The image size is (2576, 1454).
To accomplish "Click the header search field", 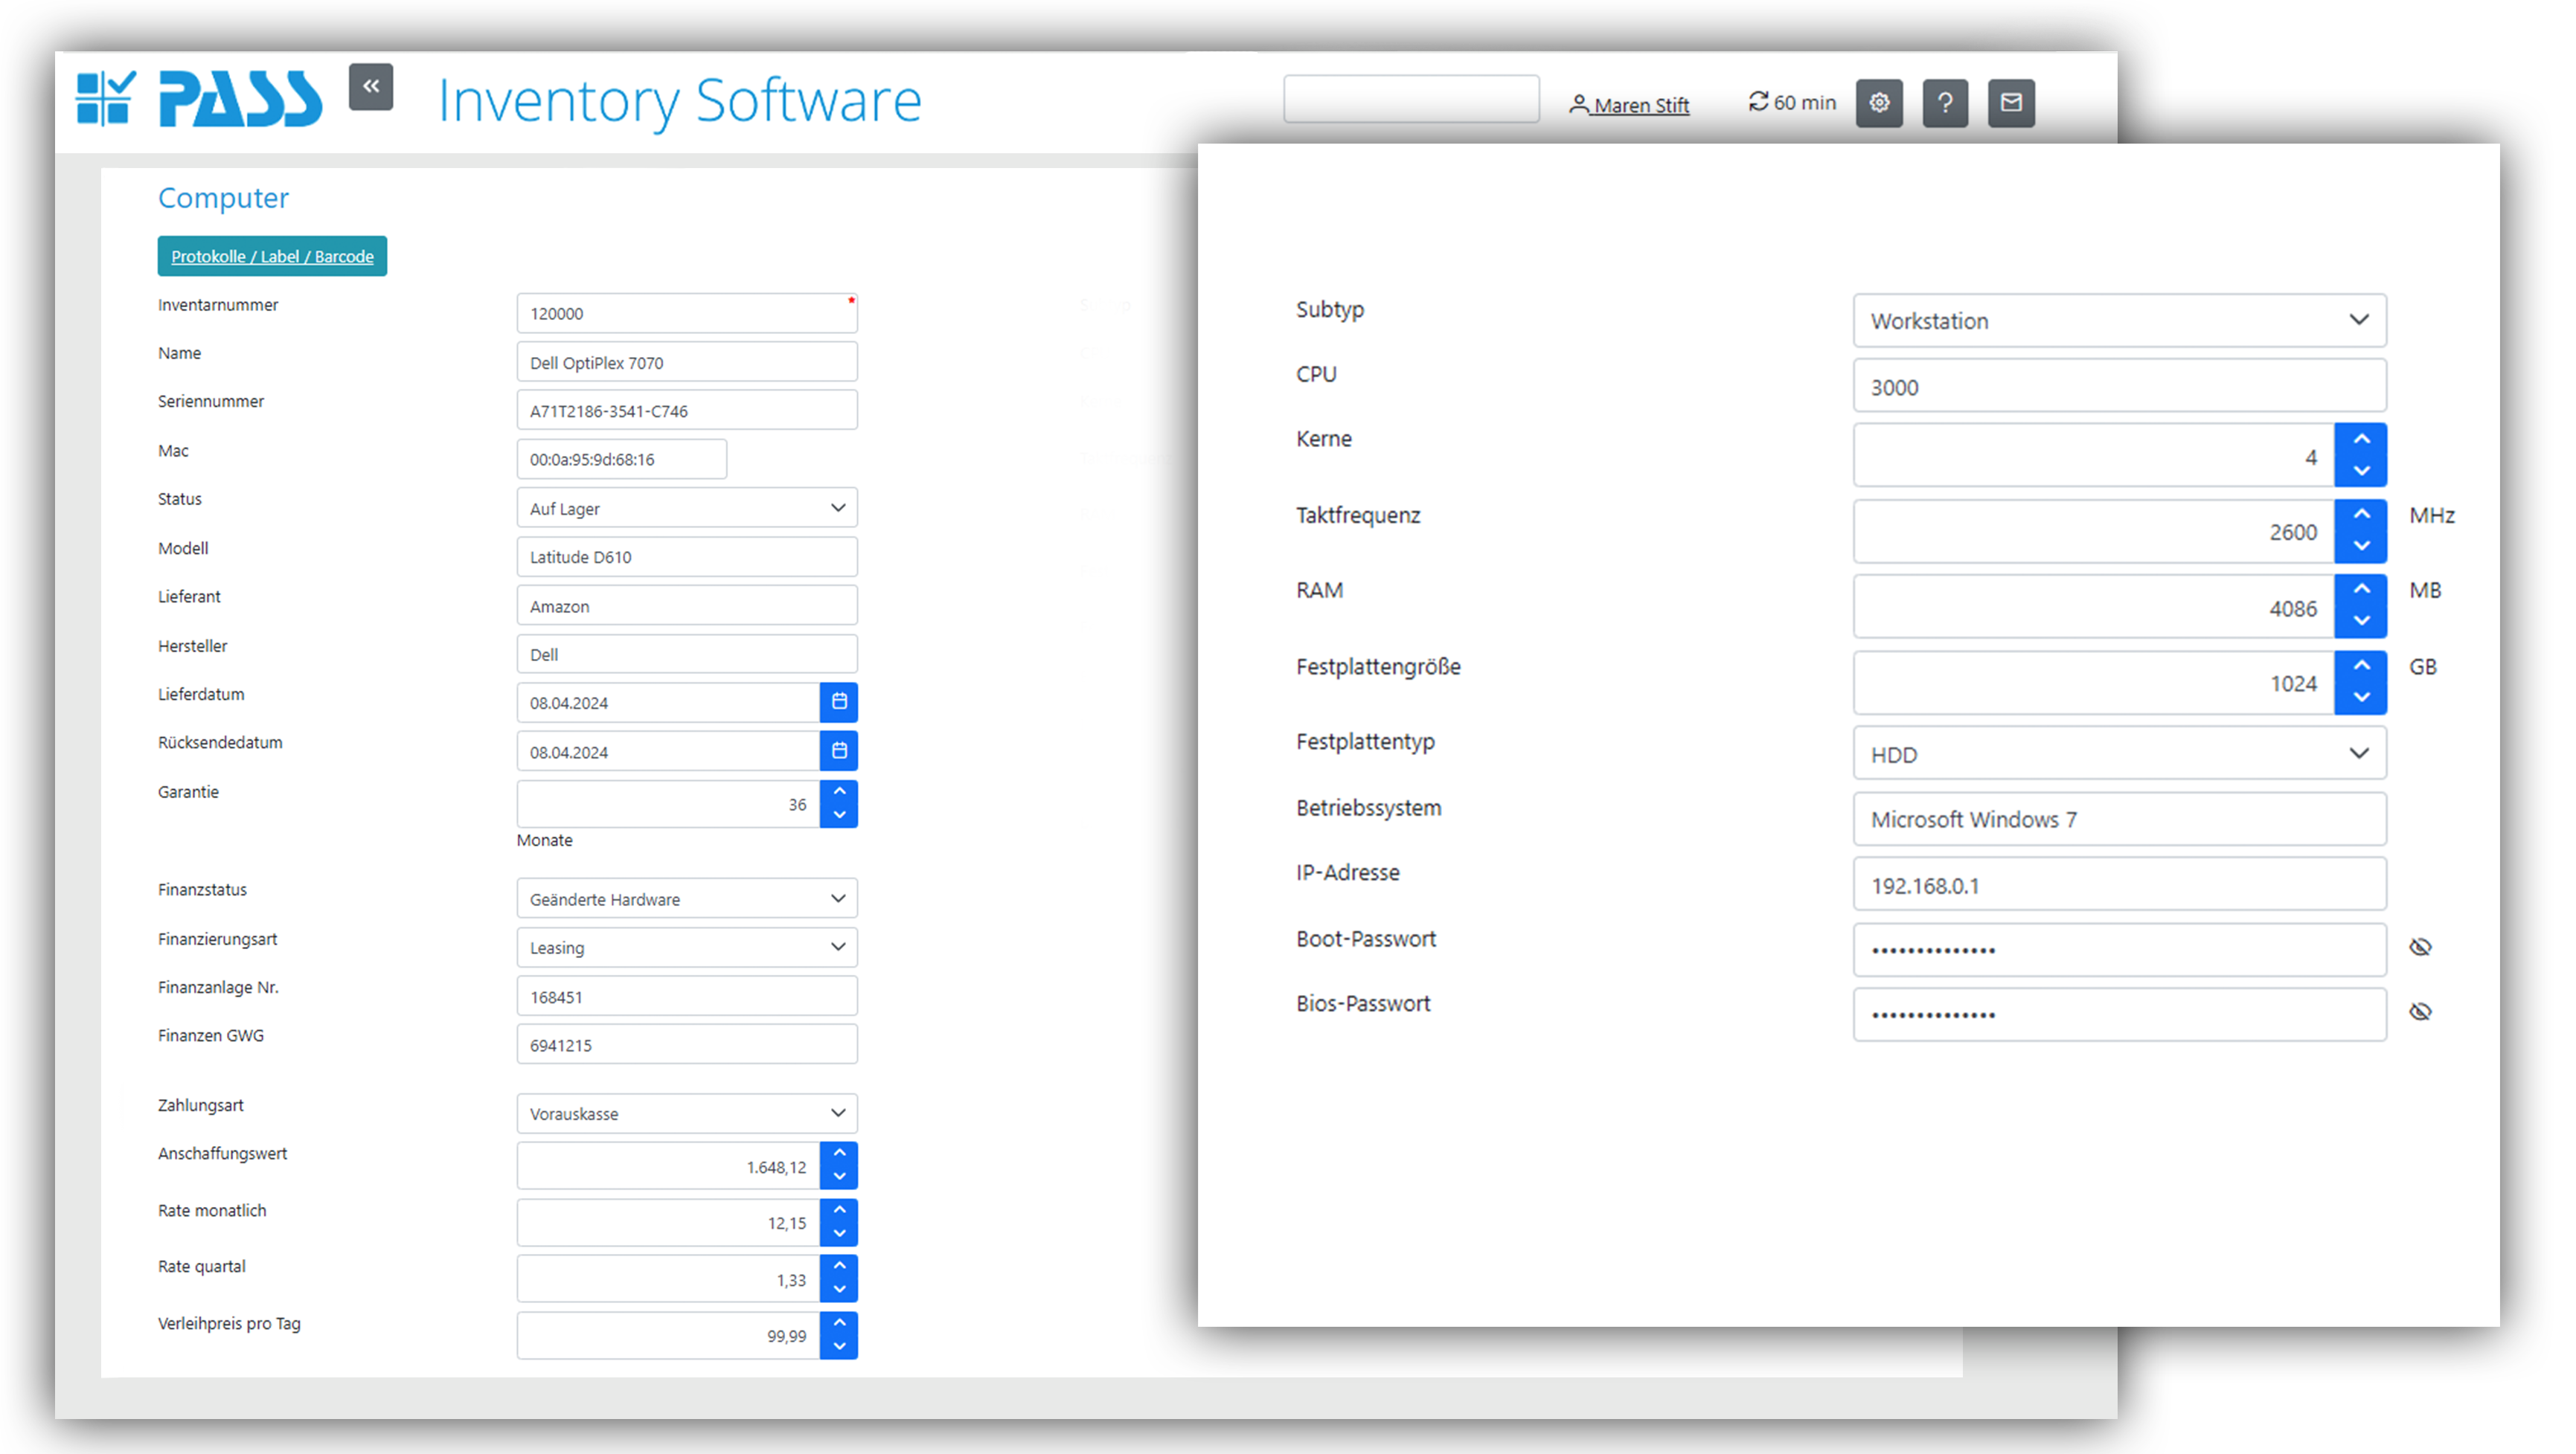I will 1411,100.
